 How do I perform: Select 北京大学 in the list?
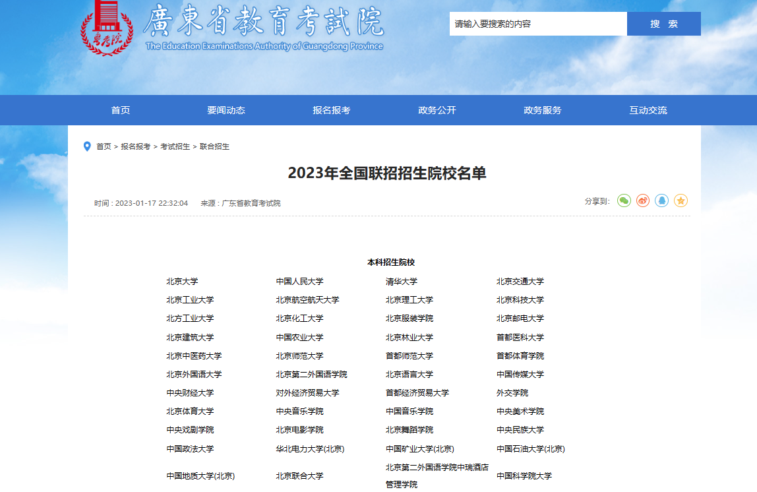click(182, 281)
